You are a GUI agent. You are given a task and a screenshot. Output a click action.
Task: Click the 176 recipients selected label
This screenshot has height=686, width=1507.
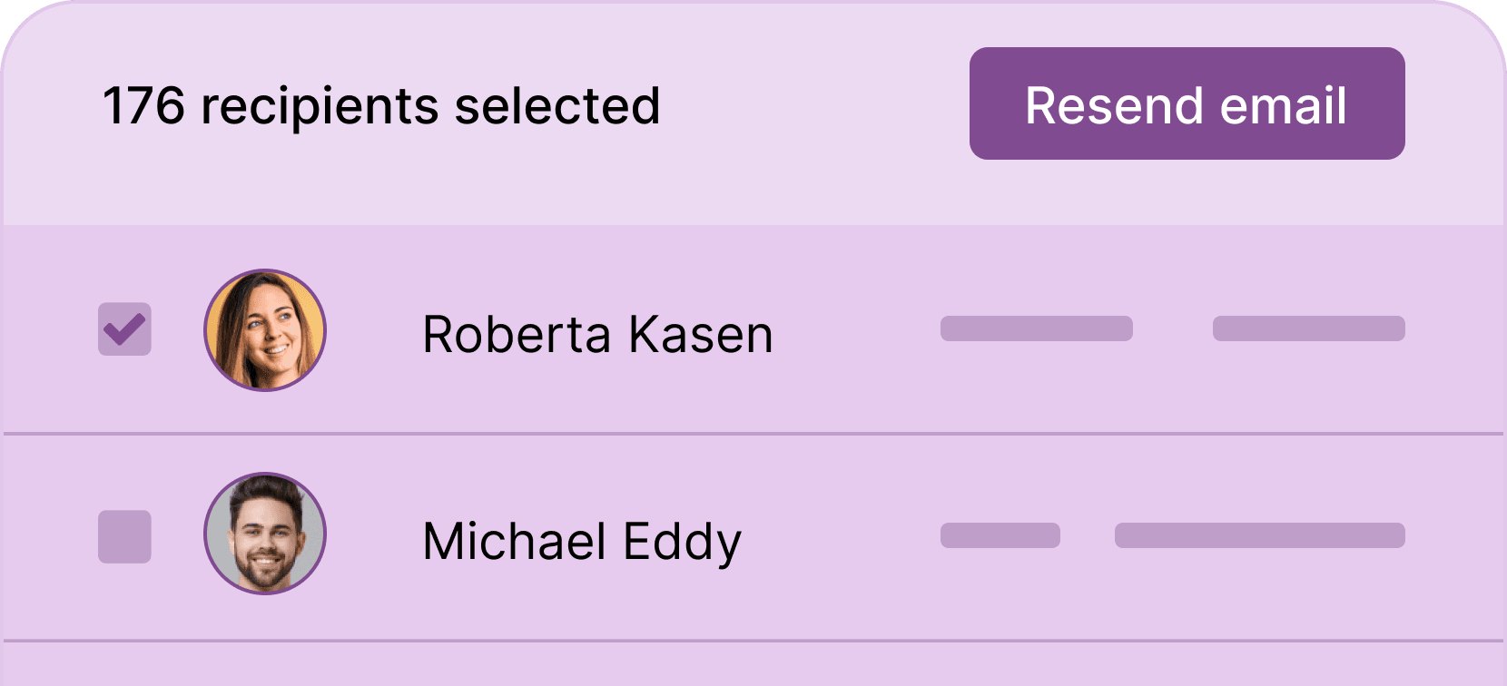point(381,104)
